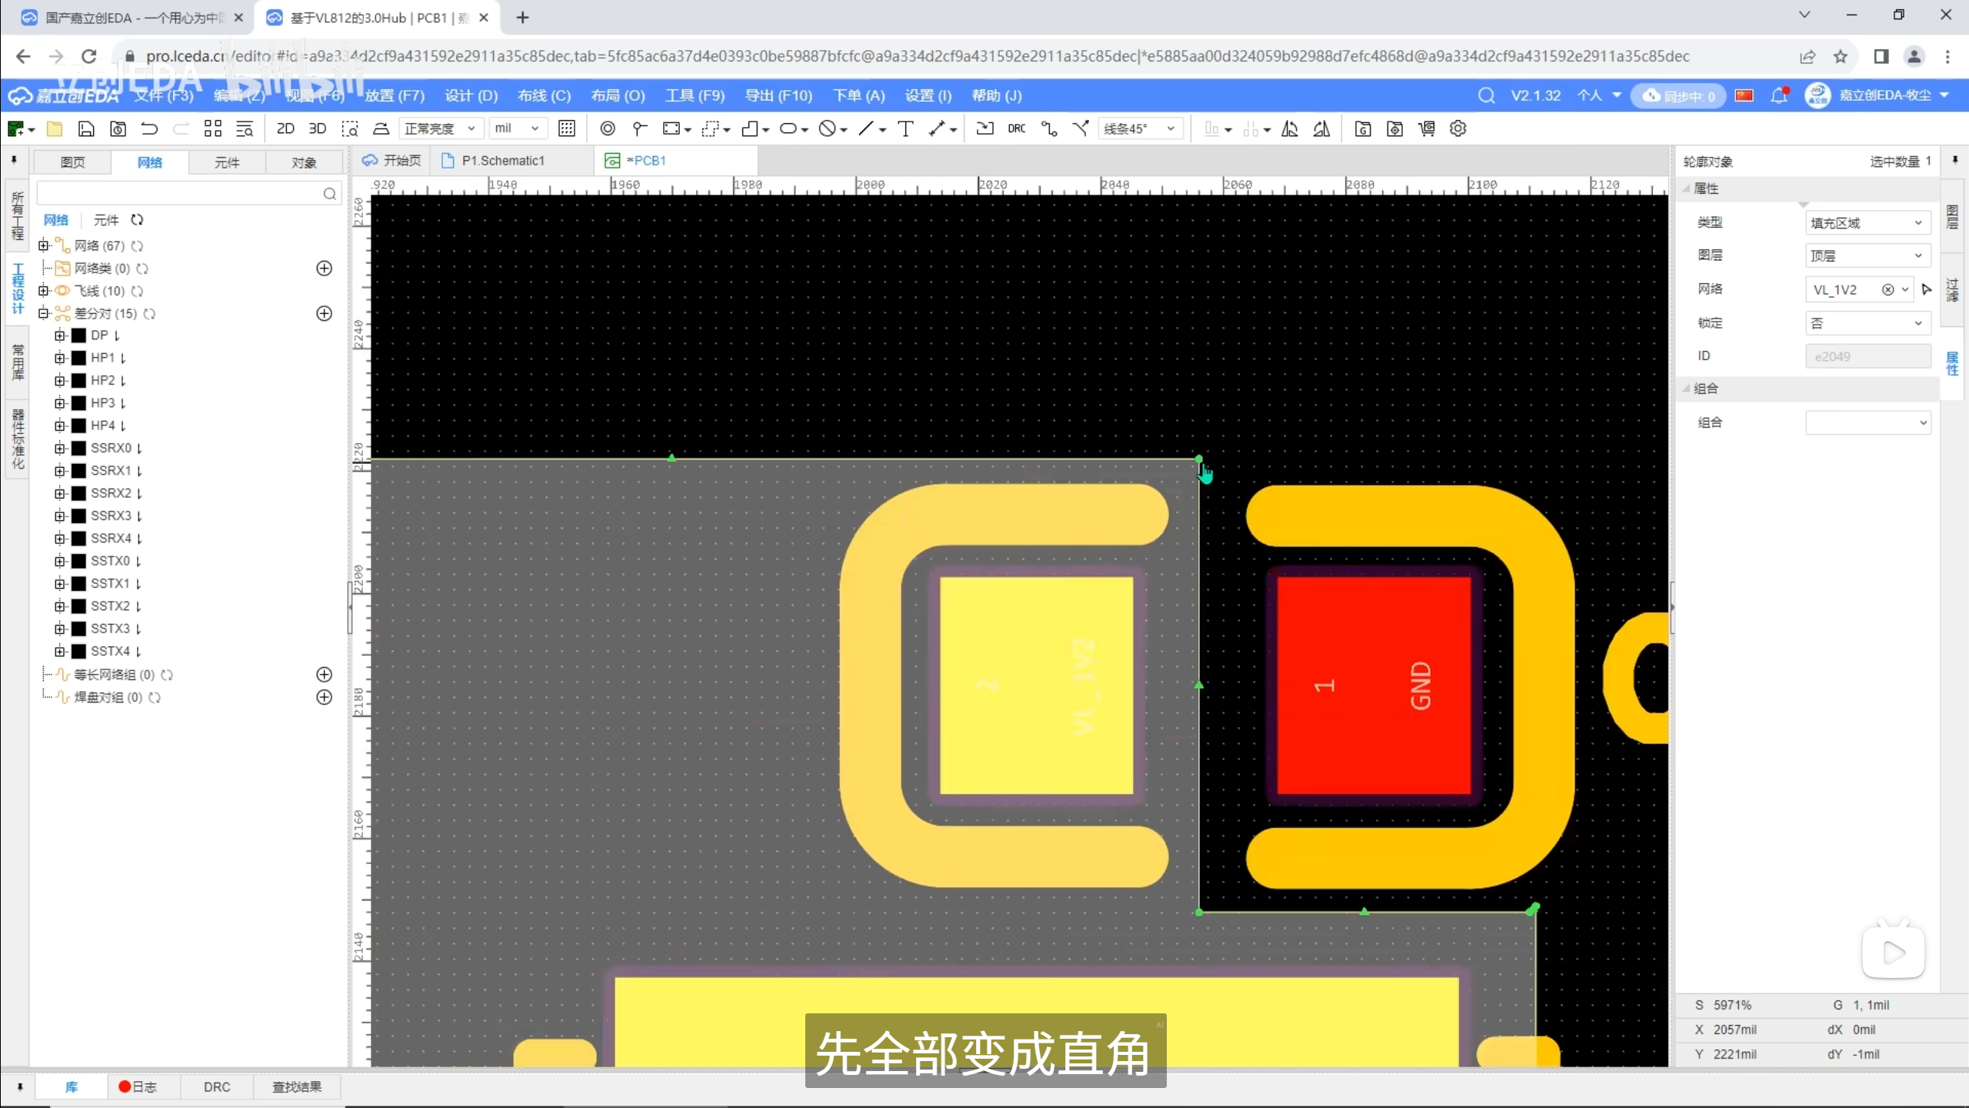
Task: Open the 图层 layer dropdown
Action: coord(1867,256)
